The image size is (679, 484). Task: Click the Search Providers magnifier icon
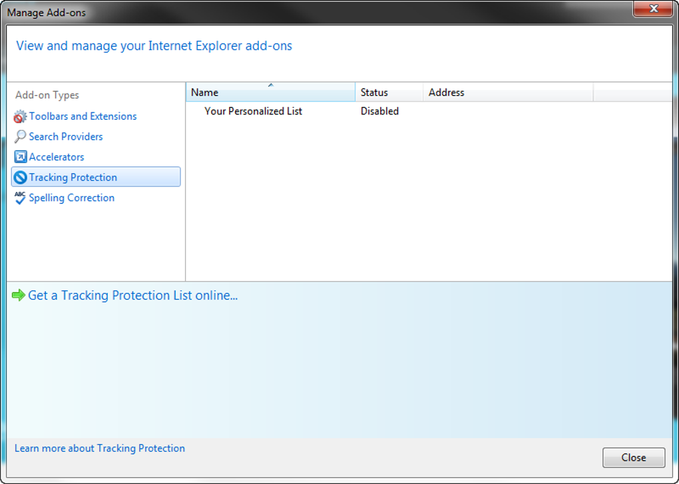(x=20, y=136)
